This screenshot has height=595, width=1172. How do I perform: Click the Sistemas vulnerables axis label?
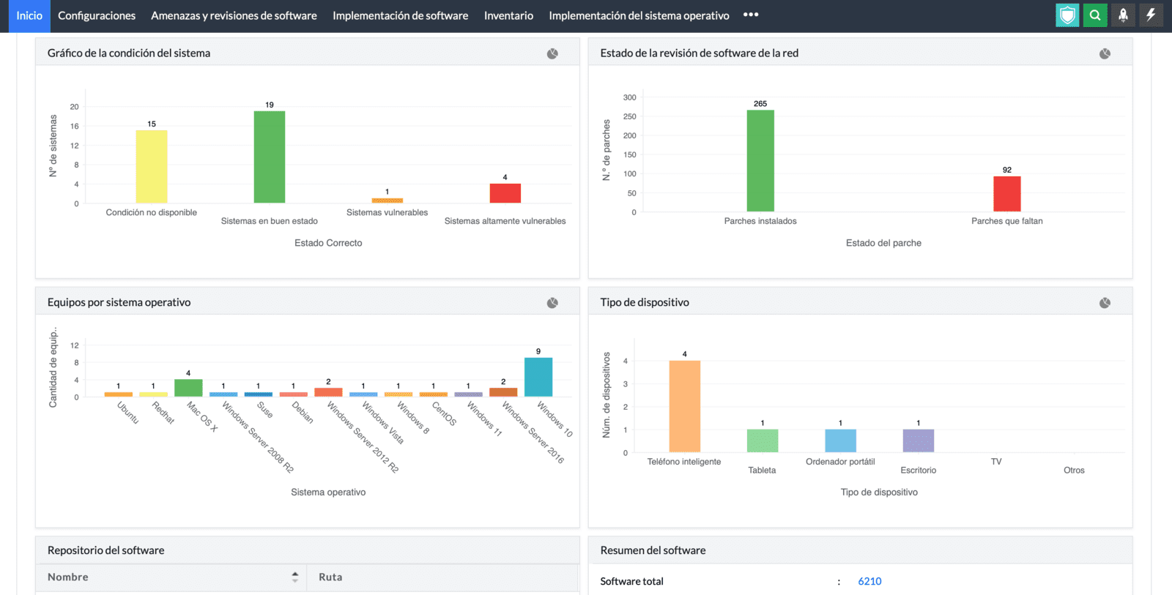pos(387,212)
